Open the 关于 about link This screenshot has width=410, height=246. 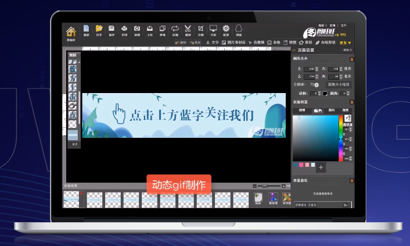[343, 26]
